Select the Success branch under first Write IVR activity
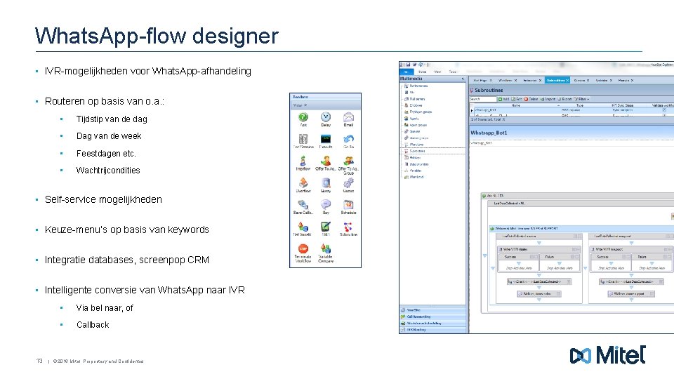The width and height of the screenshot is (674, 379). click(519, 257)
